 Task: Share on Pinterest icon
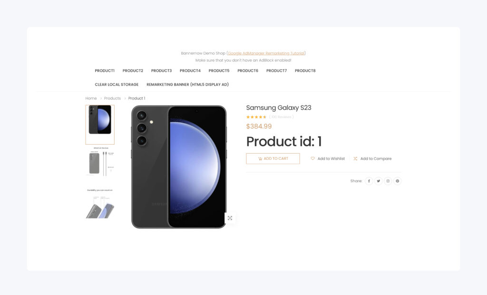point(397,181)
